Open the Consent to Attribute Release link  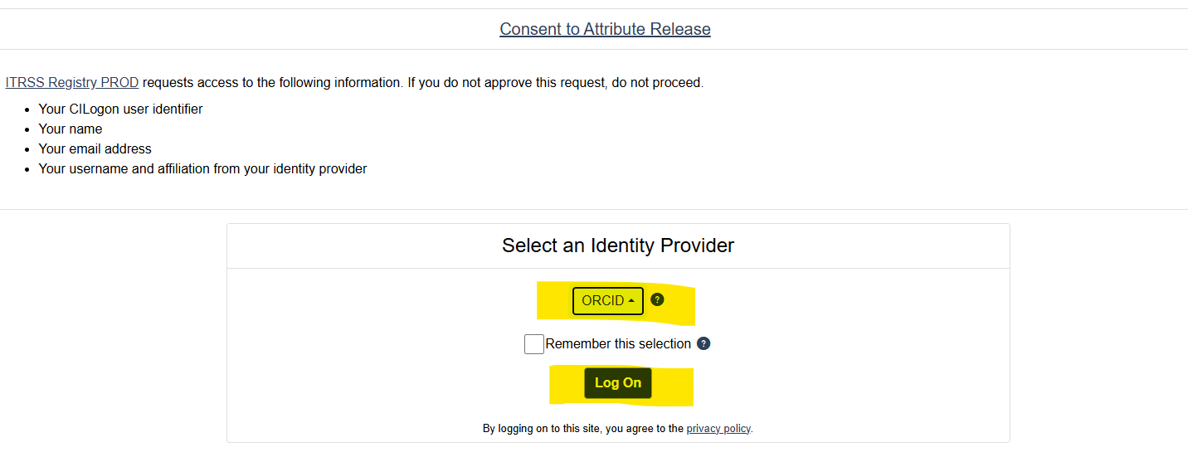[605, 29]
